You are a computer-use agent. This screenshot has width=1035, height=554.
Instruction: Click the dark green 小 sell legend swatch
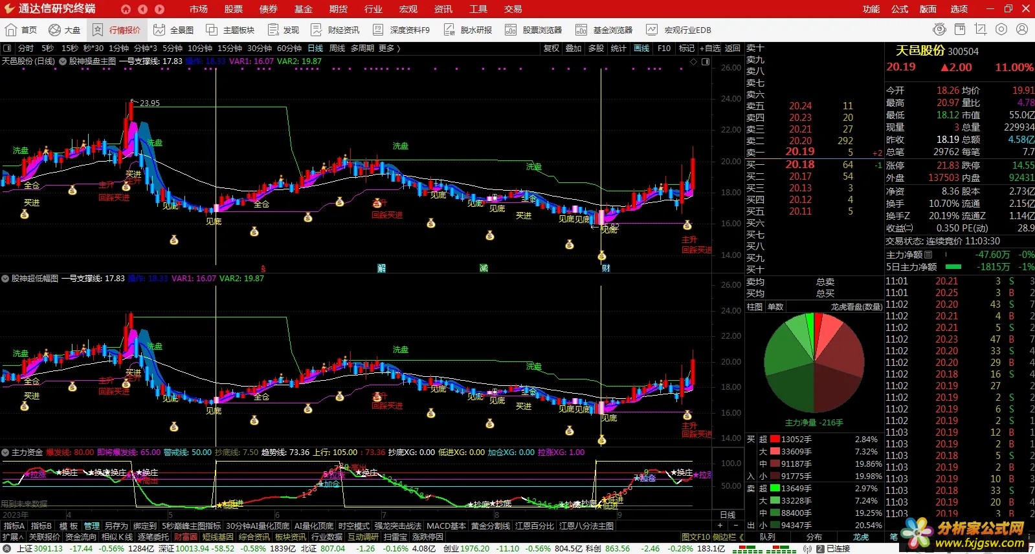coord(775,526)
